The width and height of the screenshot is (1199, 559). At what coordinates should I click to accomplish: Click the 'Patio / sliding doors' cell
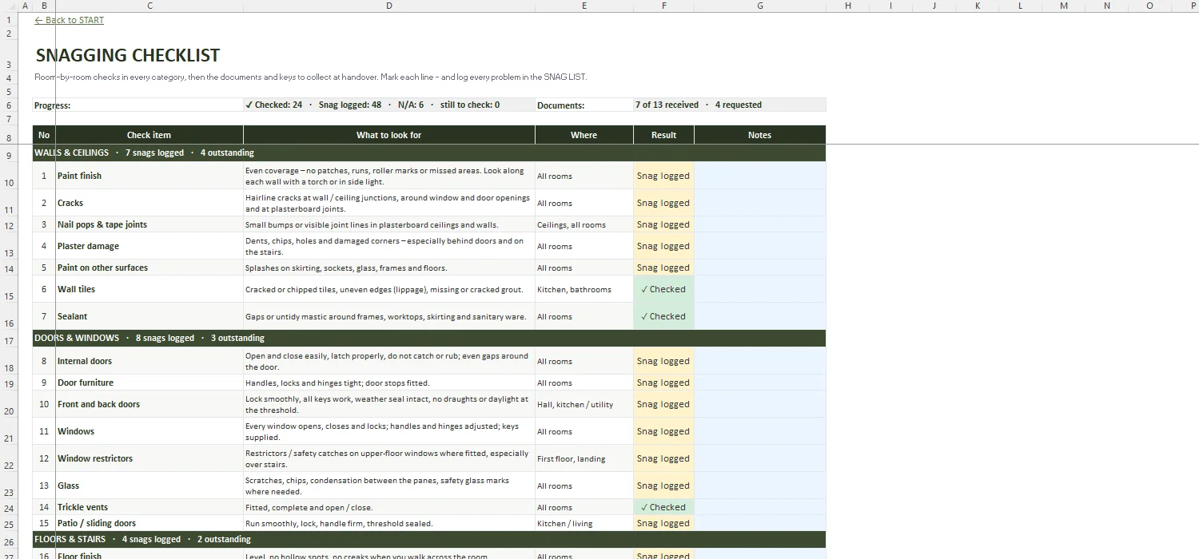[149, 523]
